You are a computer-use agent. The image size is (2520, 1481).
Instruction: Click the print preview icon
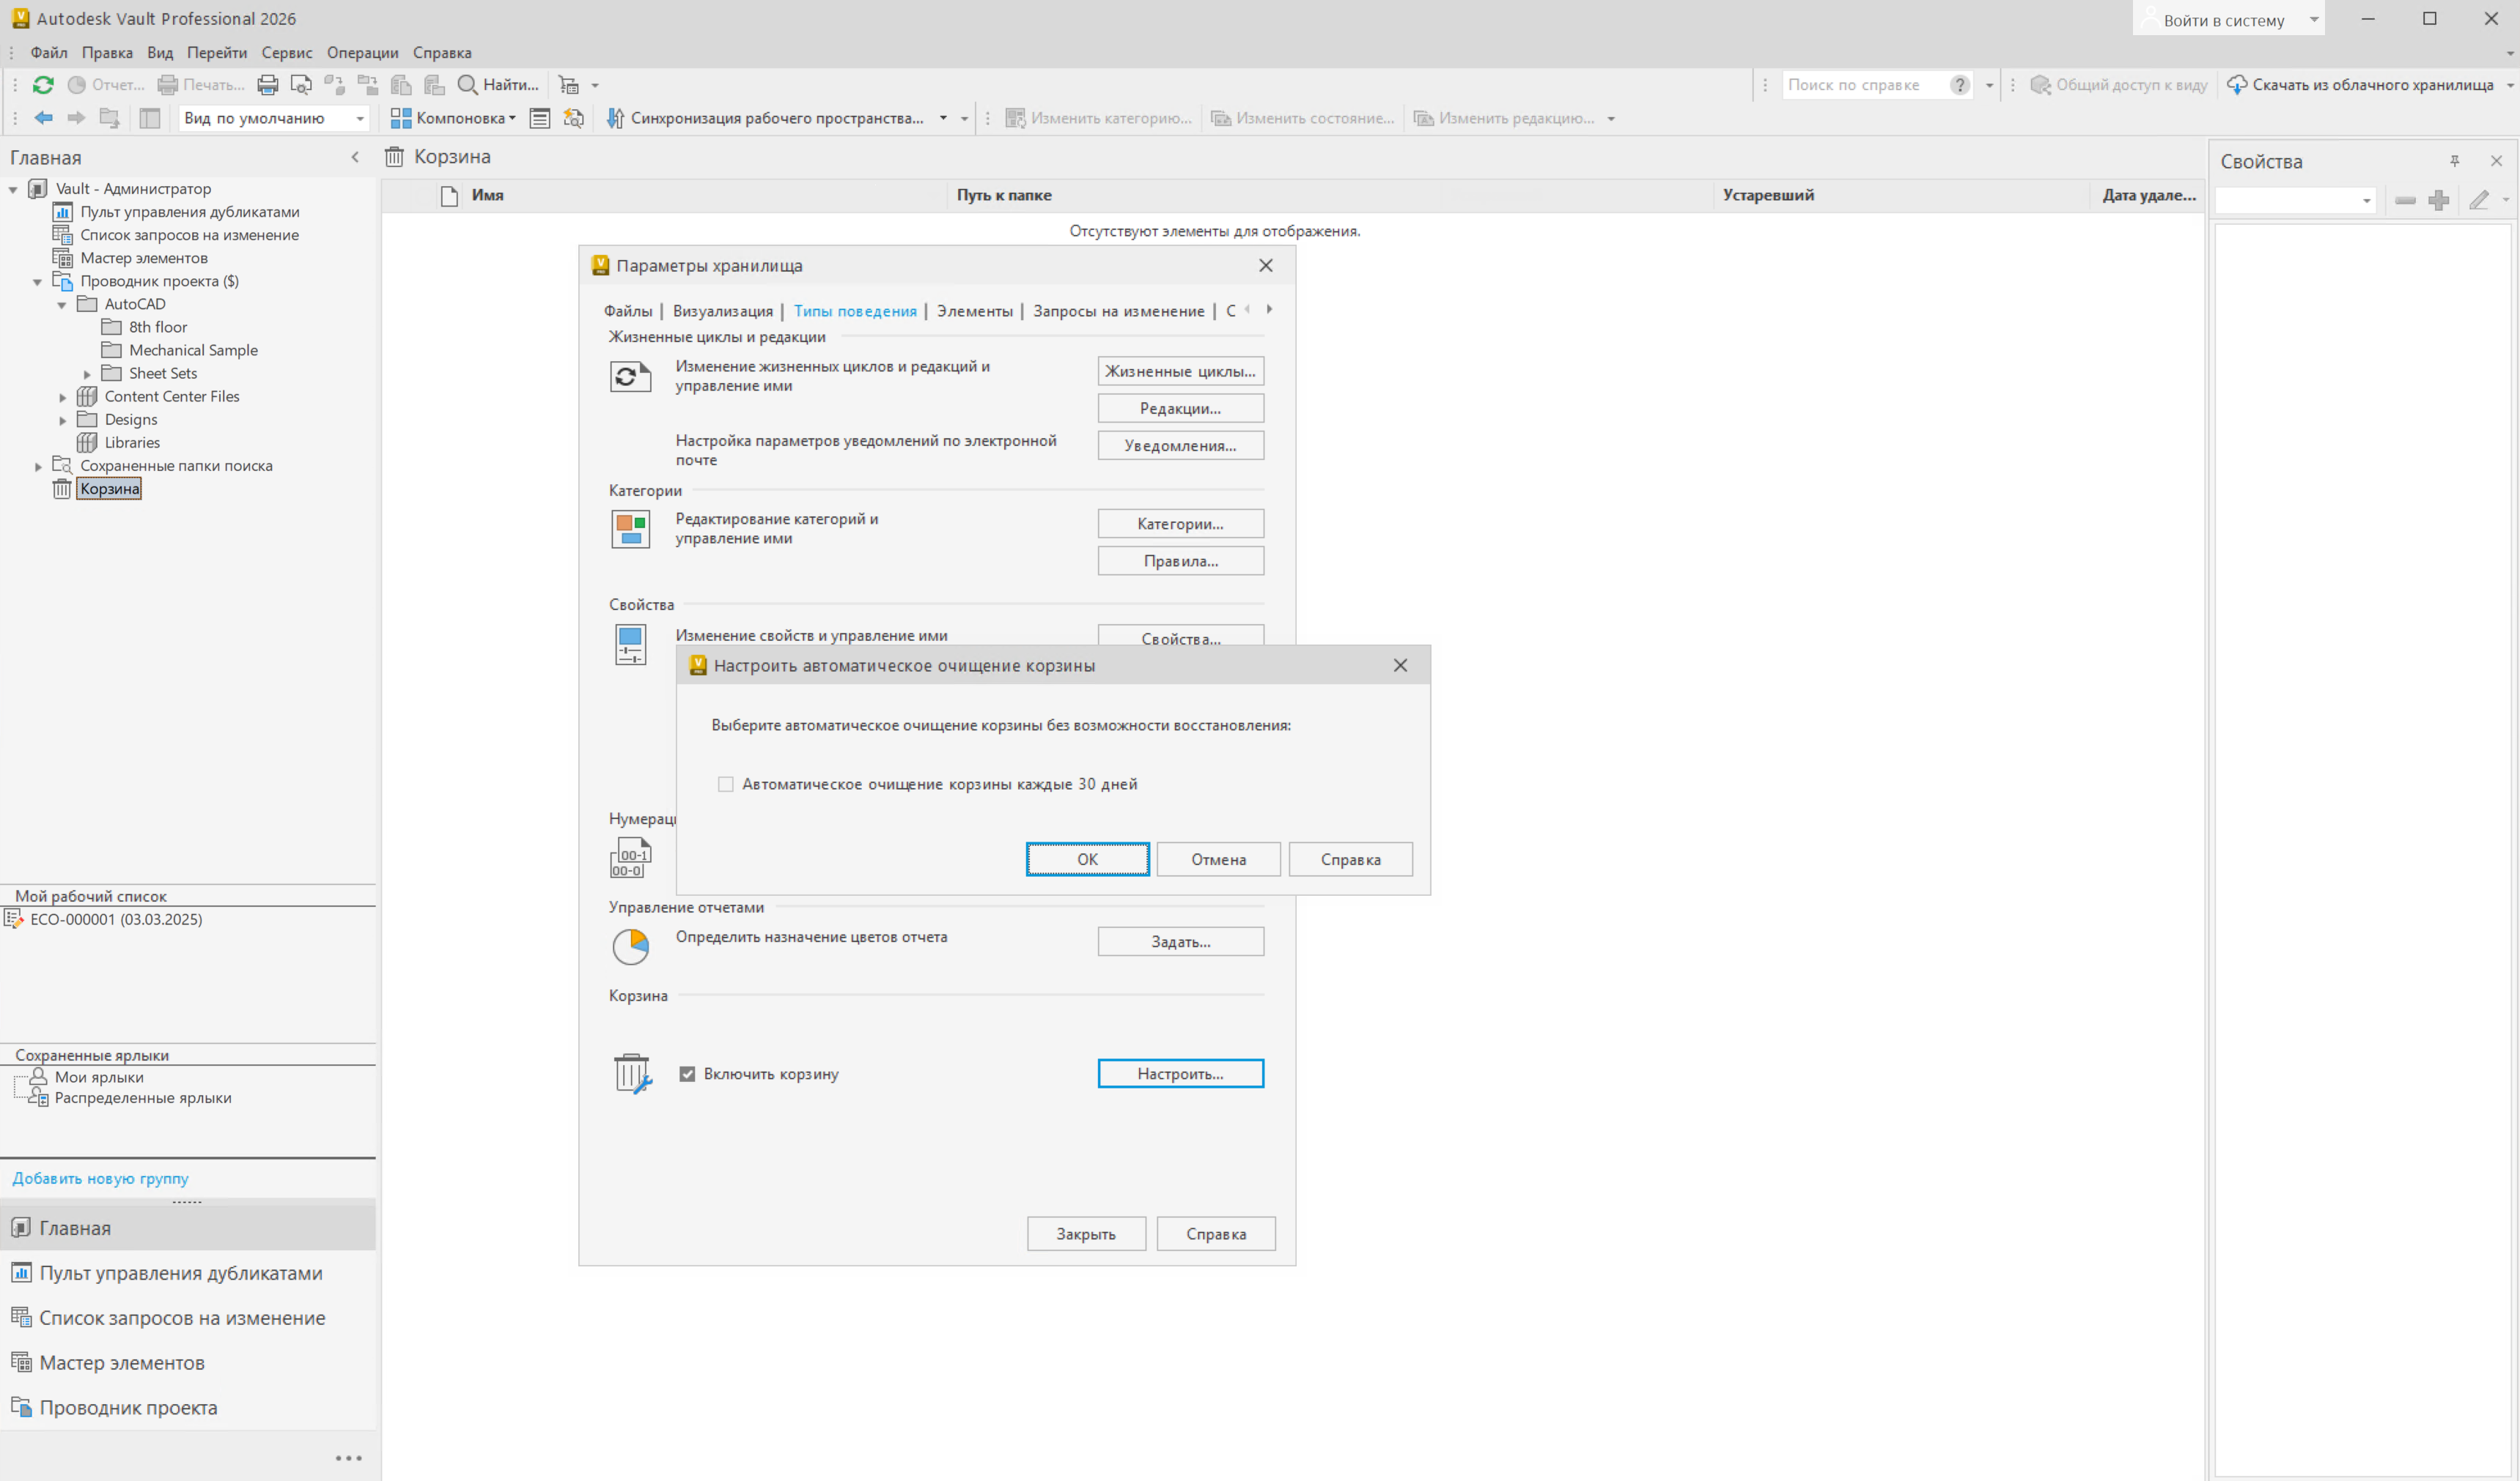pos(300,85)
